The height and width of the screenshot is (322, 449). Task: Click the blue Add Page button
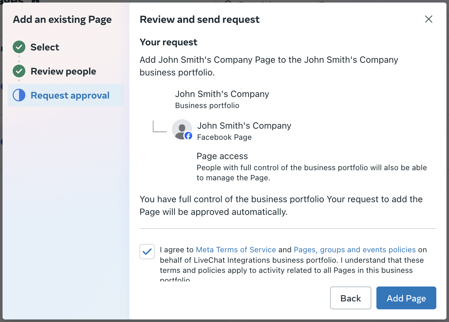(x=406, y=298)
